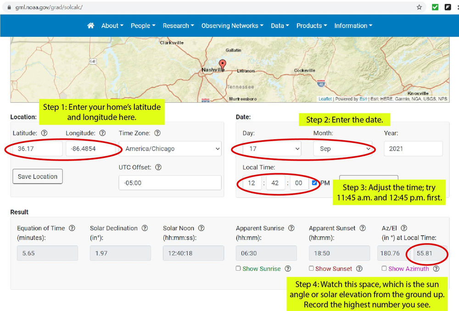Expand the Observing Networks menu
The image size is (459, 311).
coord(232,26)
